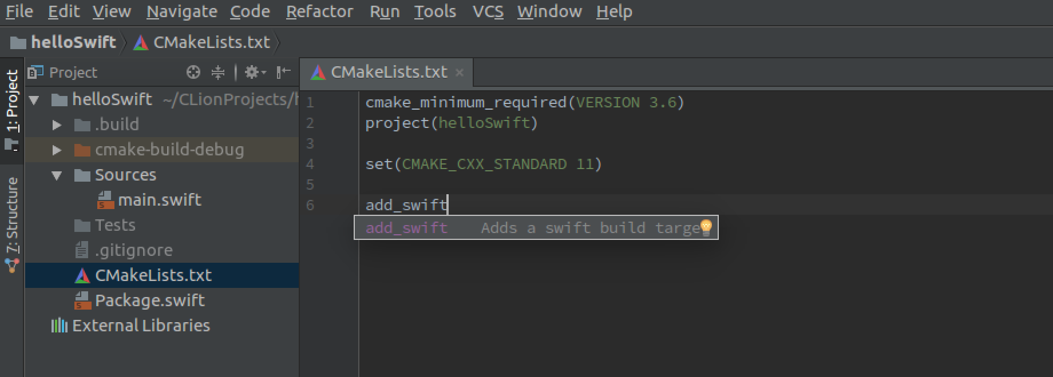Viewport: 1053px width, 377px height.
Task: Click set(CMAKE_CXX_STANDARD 11) code line
Action: point(484,165)
